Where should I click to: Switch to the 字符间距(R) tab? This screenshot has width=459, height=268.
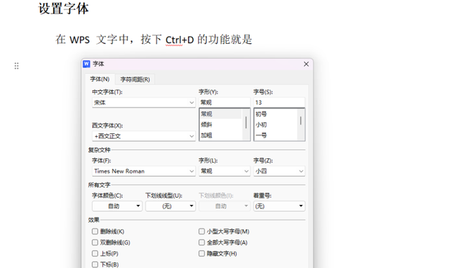(135, 80)
